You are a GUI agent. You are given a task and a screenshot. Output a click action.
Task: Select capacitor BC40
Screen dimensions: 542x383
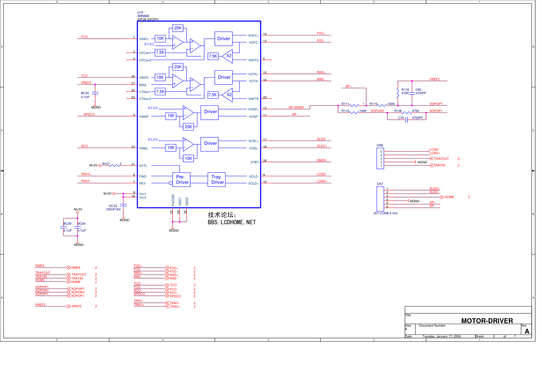pyautogui.click(x=78, y=227)
